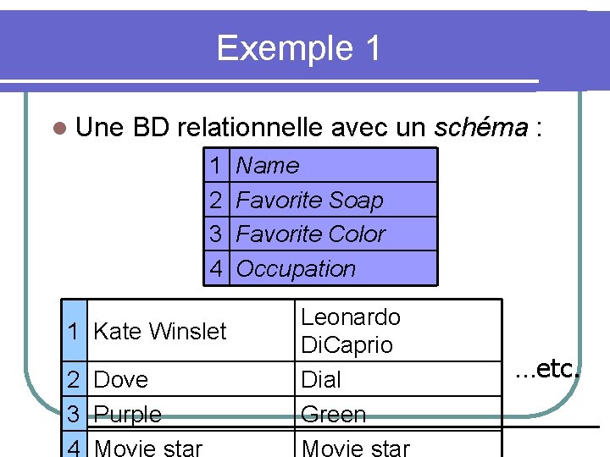This screenshot has width=610, height=457.
Task: Click the "Dove" table cell
Action: pos(121,380)
